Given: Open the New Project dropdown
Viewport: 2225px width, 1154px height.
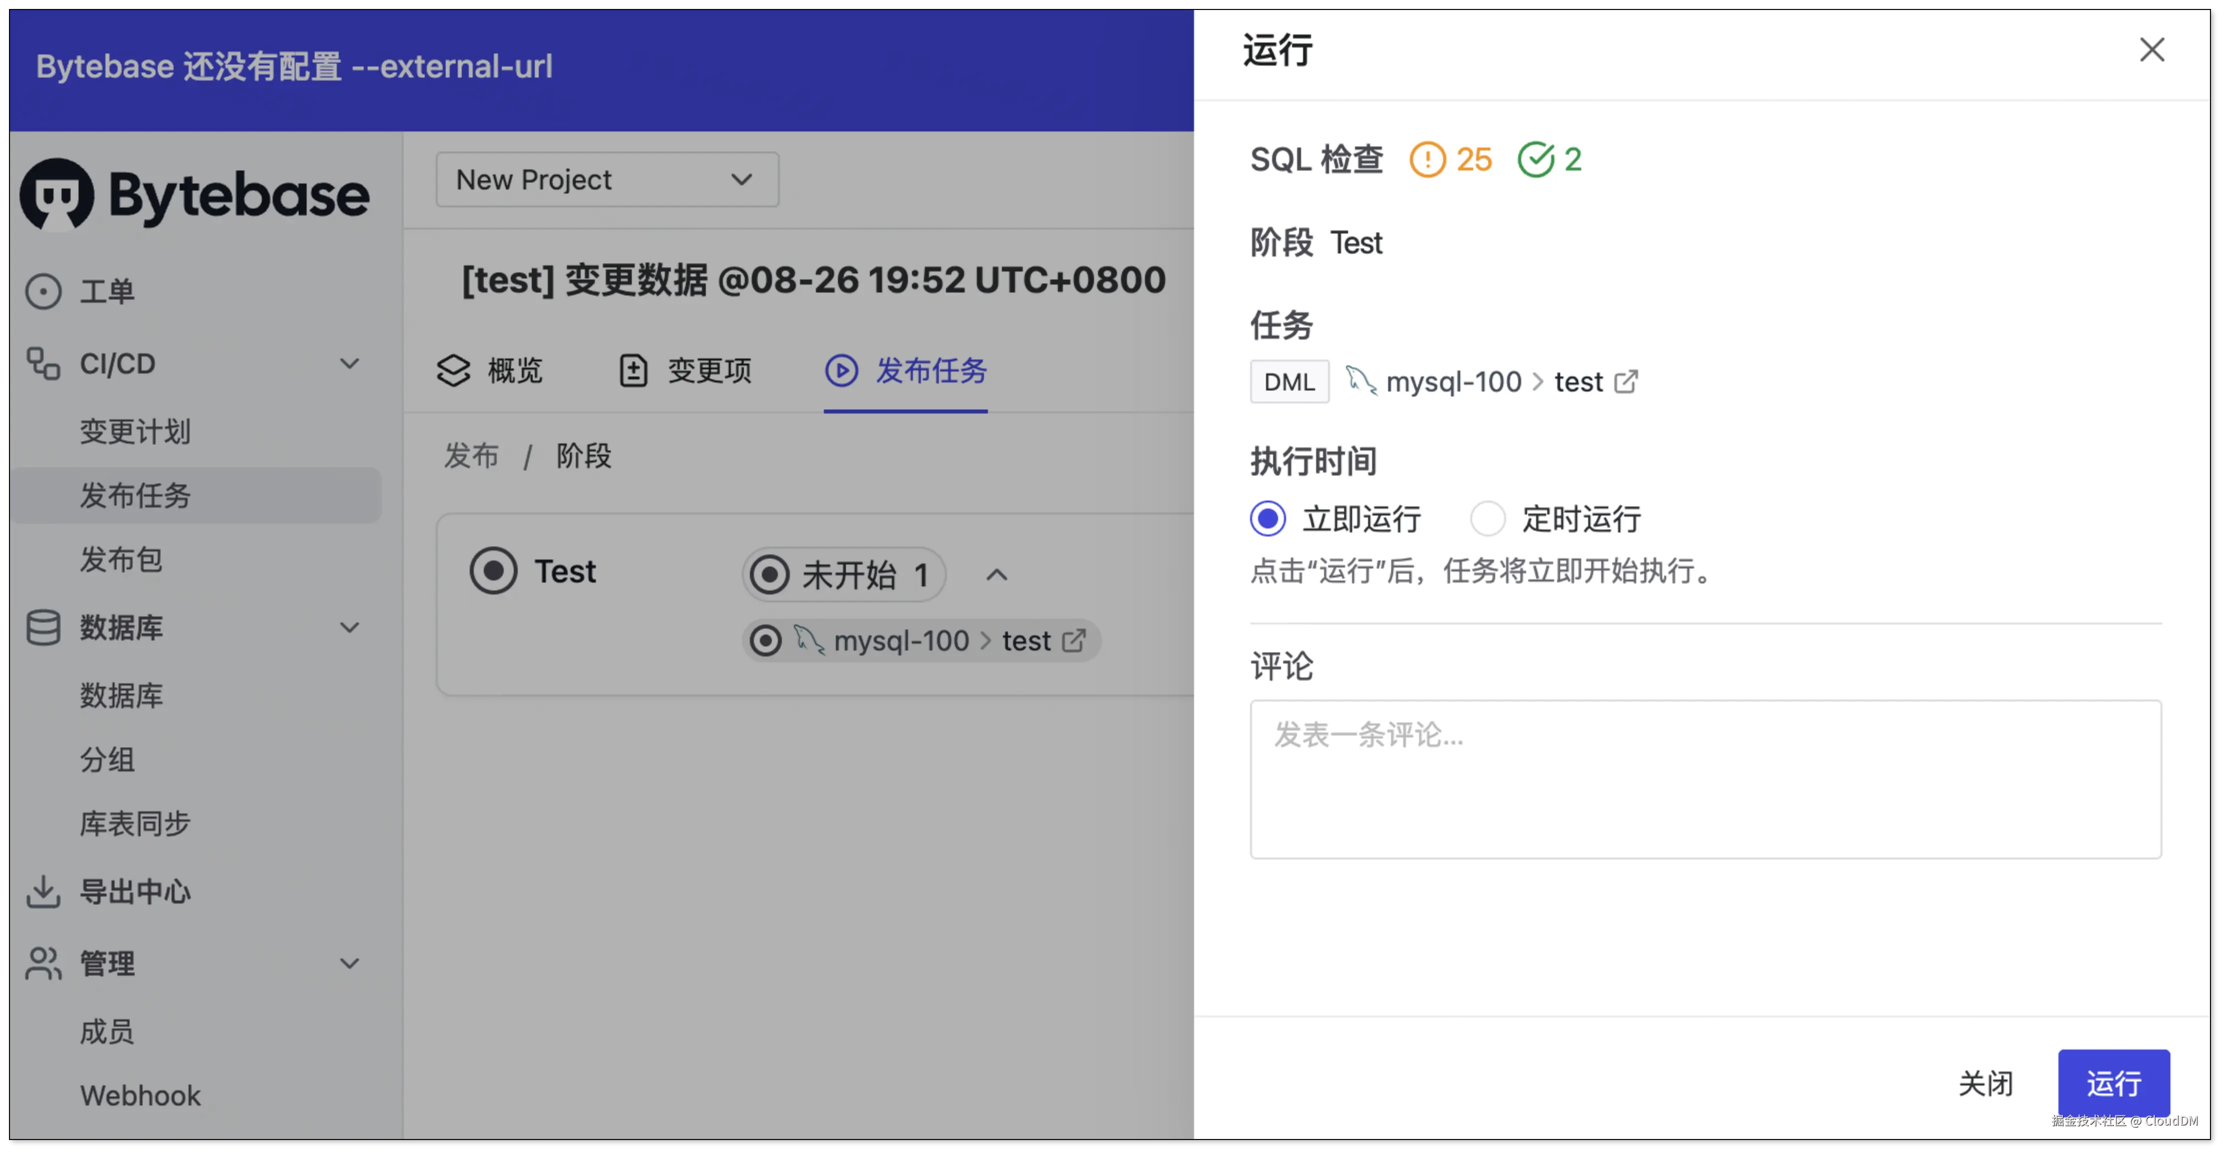Looking at the screenshot, I should (x=607, y=179).
